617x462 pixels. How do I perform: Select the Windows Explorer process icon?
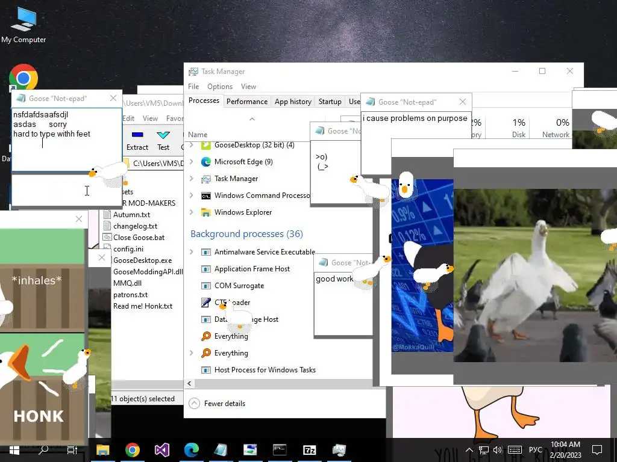point(206,212)
